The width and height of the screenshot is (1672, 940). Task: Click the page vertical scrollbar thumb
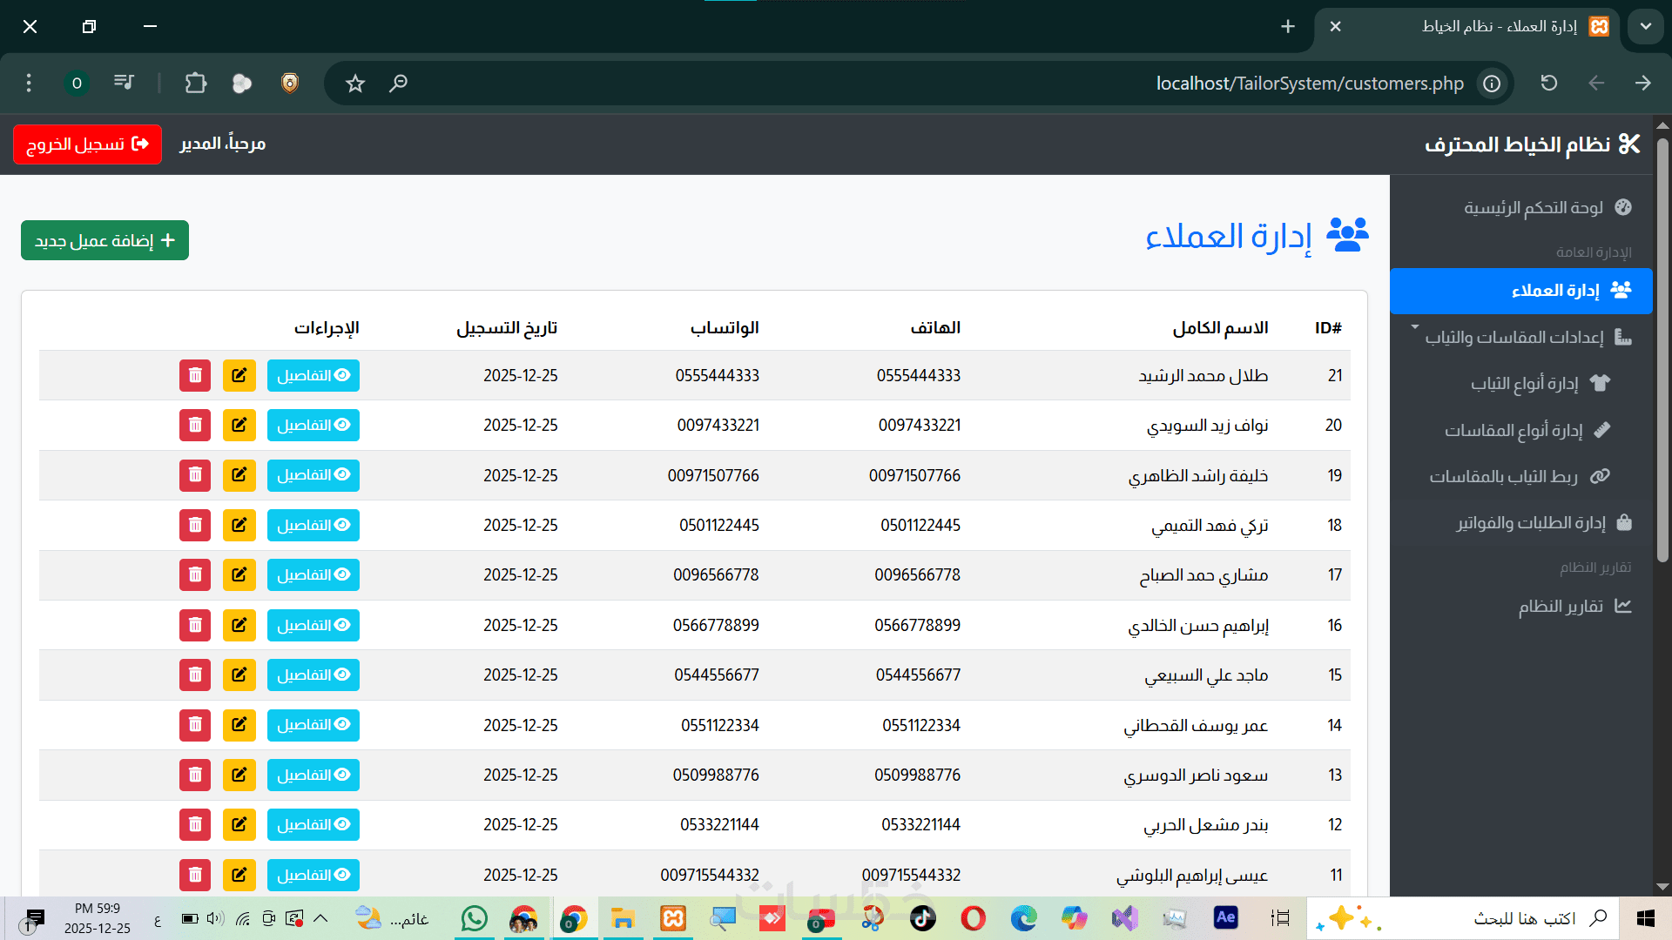pyautogui.click(x=1662, y=348)
